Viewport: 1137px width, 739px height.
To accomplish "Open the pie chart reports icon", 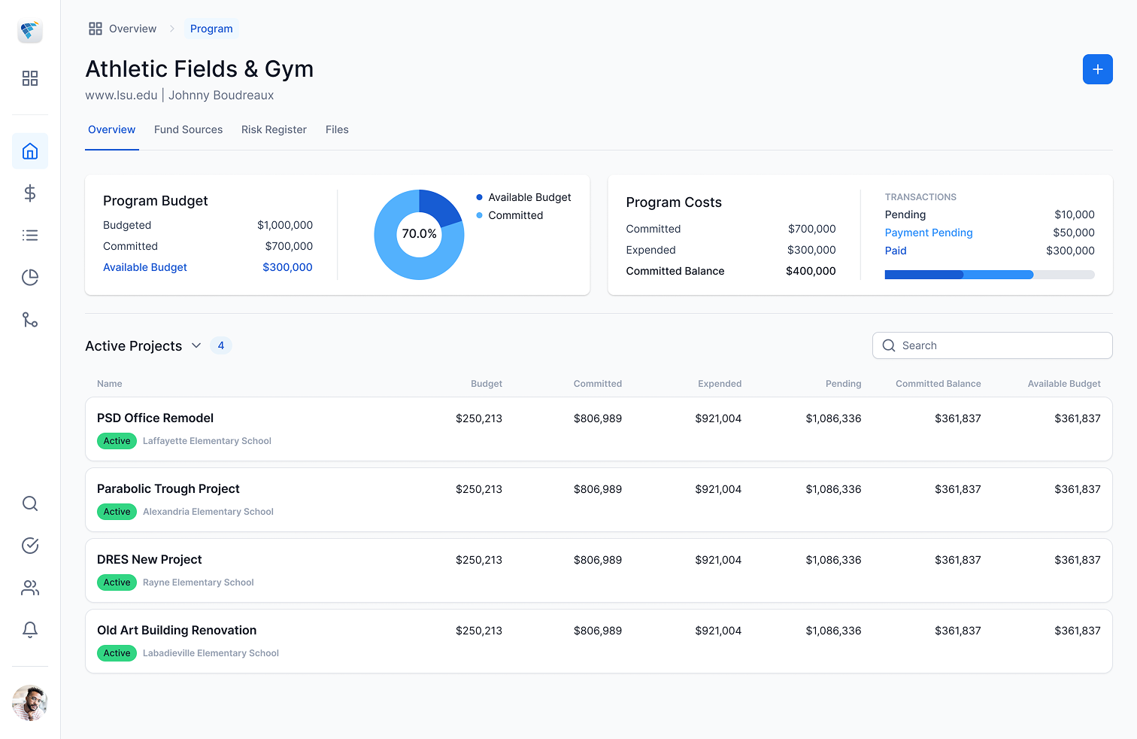I will point(30,277).
